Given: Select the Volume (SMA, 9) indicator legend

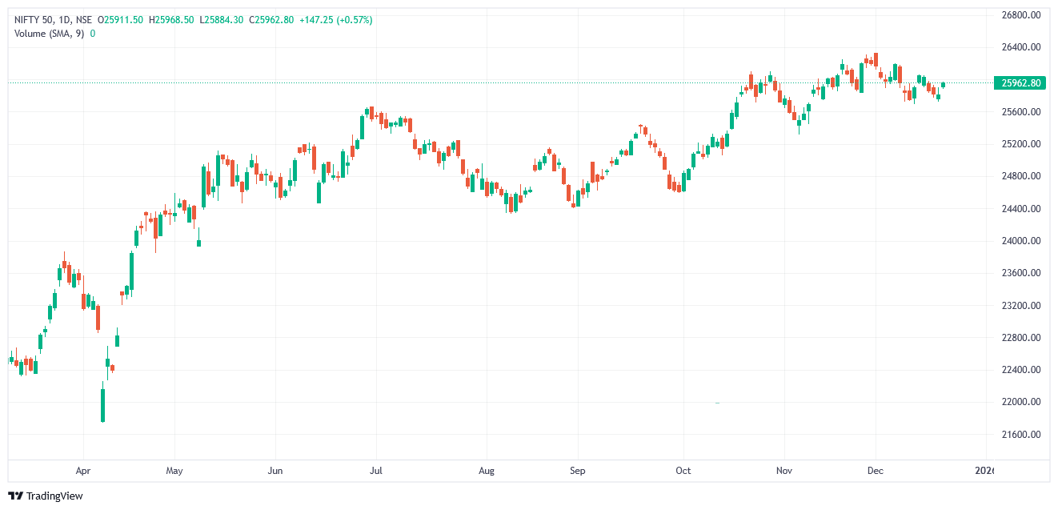Looking at the screenshot, I should 49,34.
